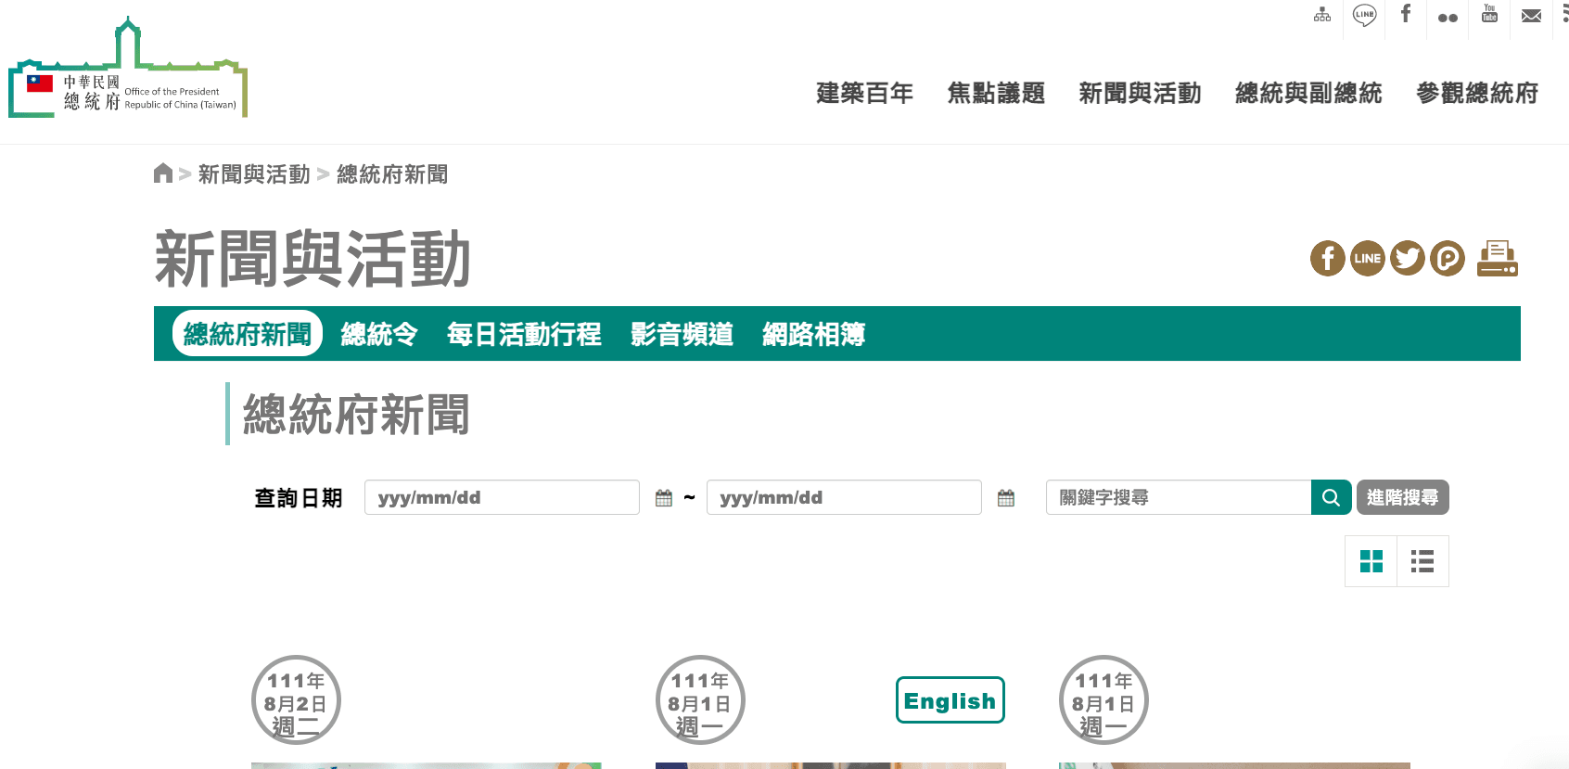Open the 每日活動行程 tab
Screen dimensions: 1569x769
pos(524,334)
